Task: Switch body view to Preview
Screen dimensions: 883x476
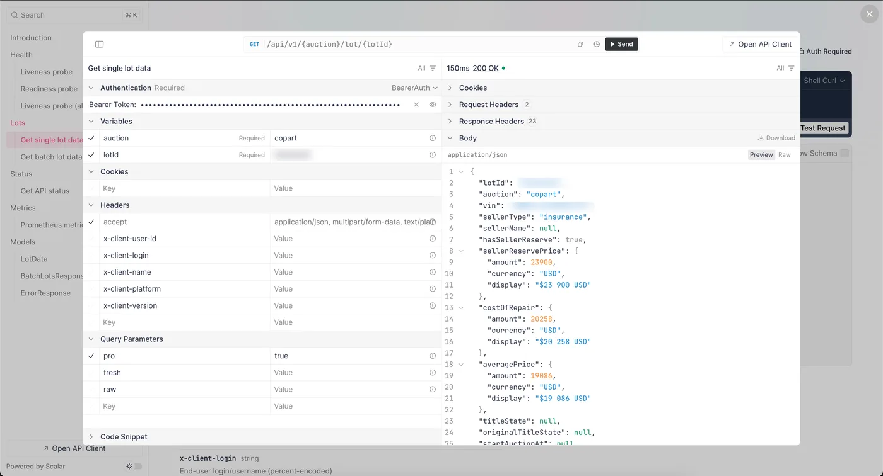Action: point(761,154)
